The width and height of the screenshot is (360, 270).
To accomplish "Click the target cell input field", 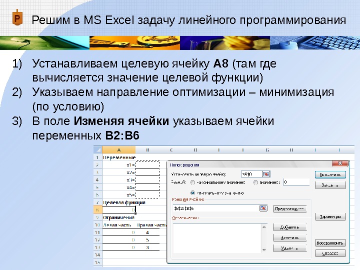I will pyautogui.click(x=251, y=174).
